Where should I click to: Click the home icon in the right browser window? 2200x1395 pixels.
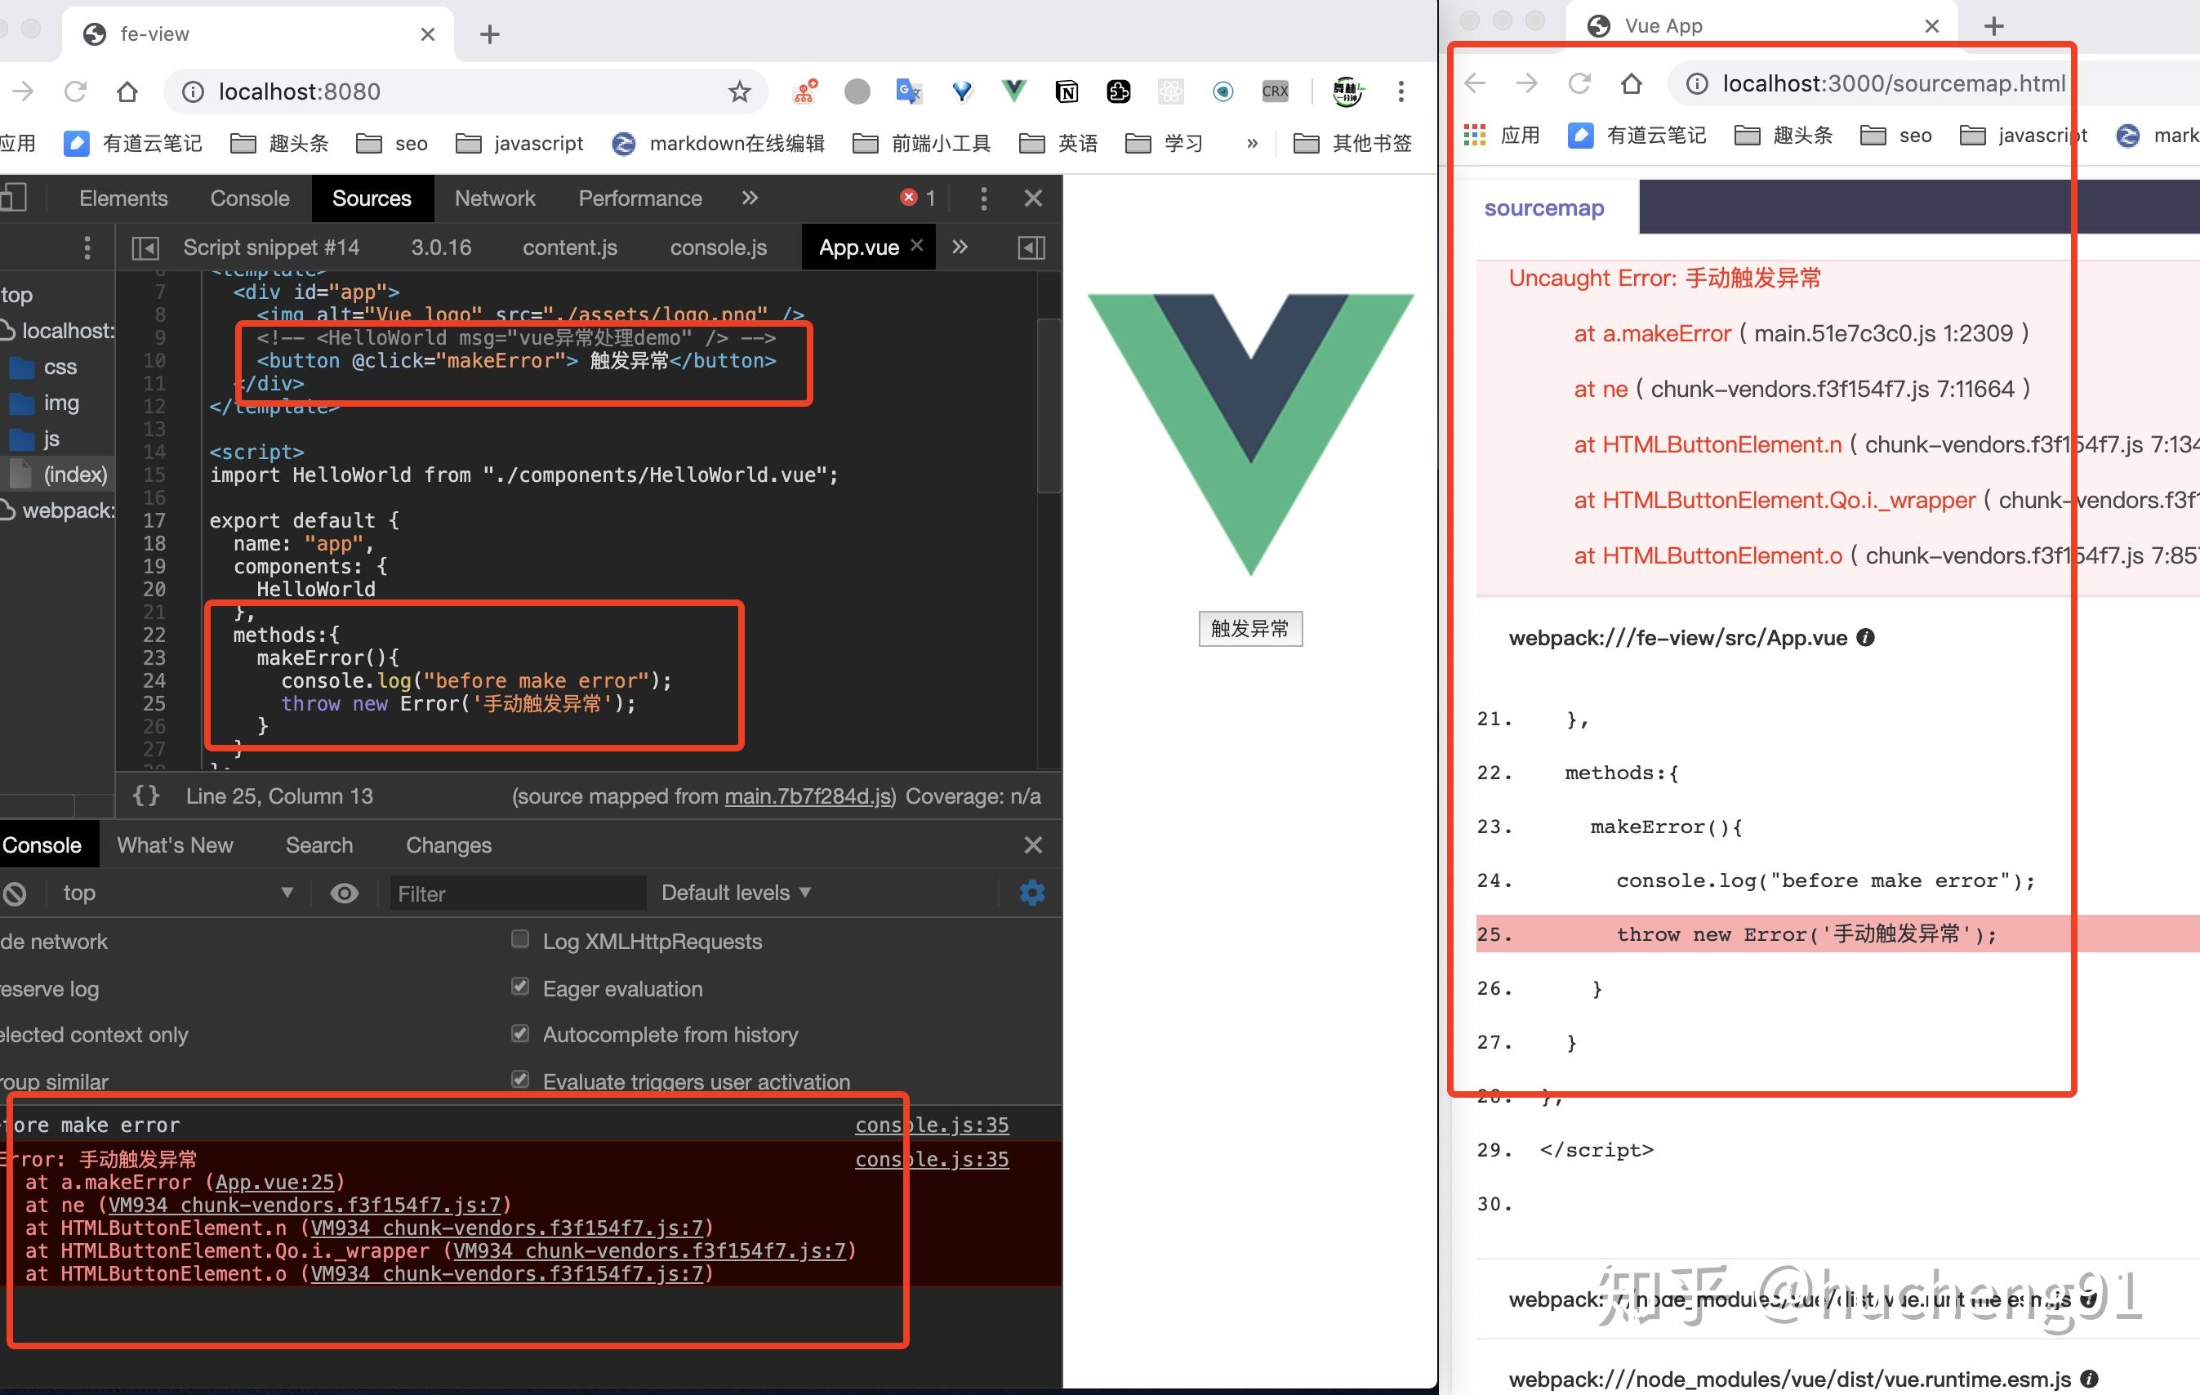(1632, 83)
